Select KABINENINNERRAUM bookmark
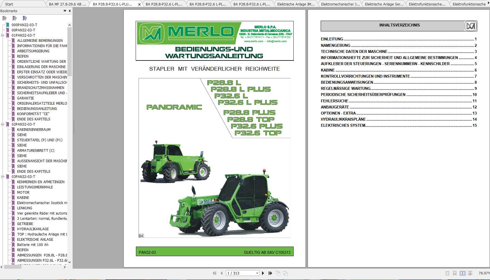The height and width of the screenshot is (280, 490). 34,130
